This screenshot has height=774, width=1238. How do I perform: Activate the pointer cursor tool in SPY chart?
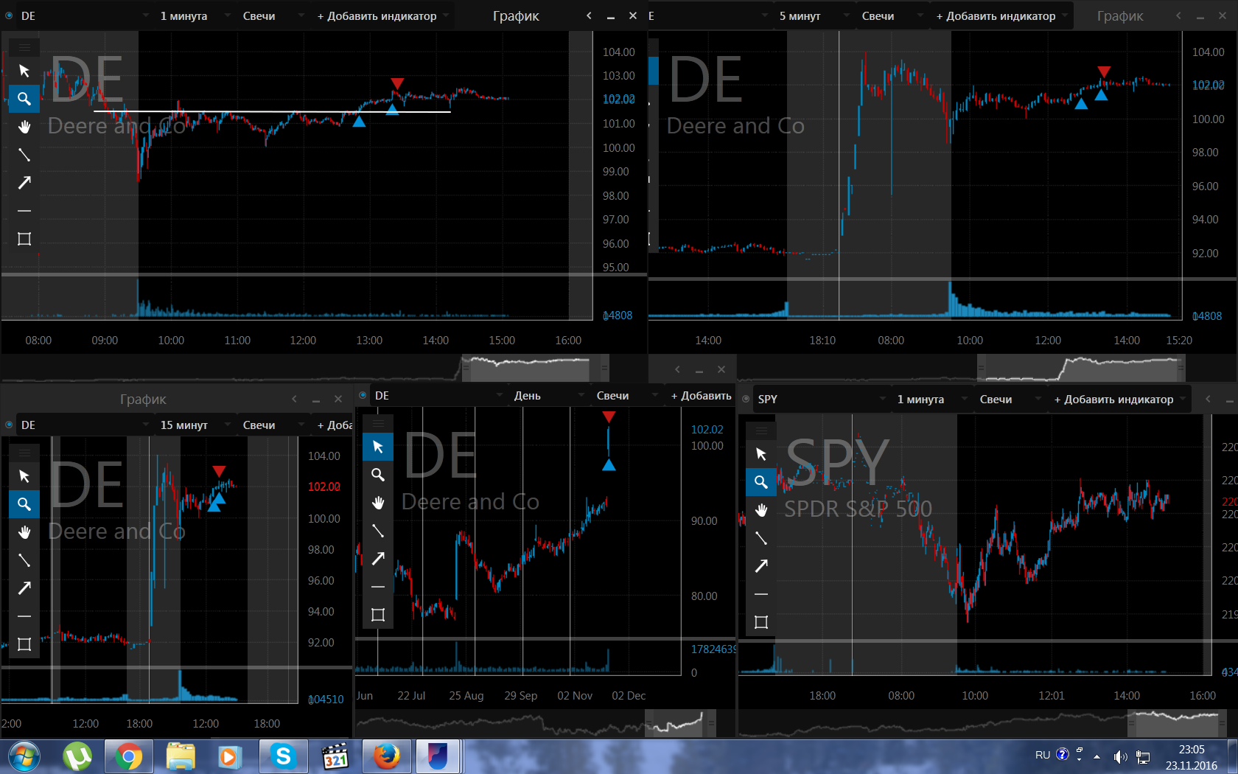point(761,454)
